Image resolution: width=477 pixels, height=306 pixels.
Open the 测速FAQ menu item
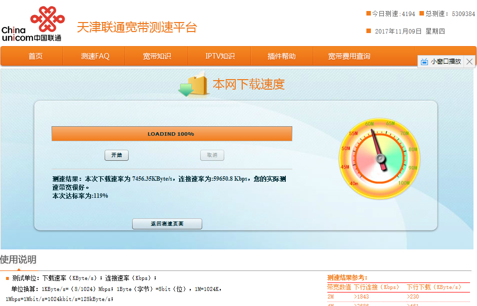95,56
